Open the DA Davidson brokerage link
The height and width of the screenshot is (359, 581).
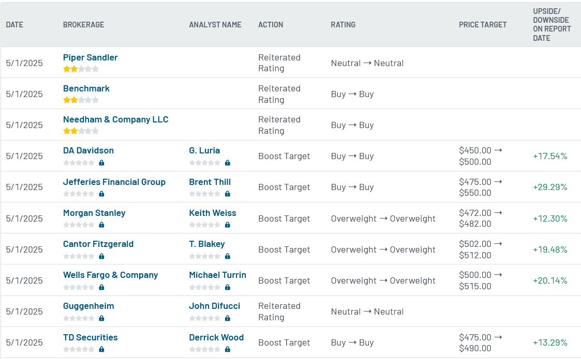click(88, 151)
